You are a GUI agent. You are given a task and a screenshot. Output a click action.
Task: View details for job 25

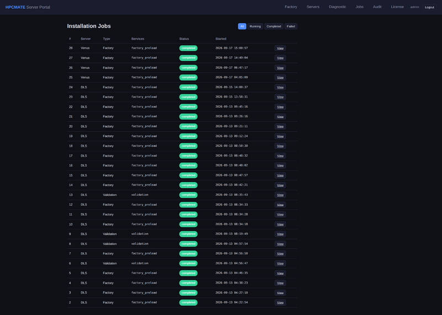pos(280,77)
